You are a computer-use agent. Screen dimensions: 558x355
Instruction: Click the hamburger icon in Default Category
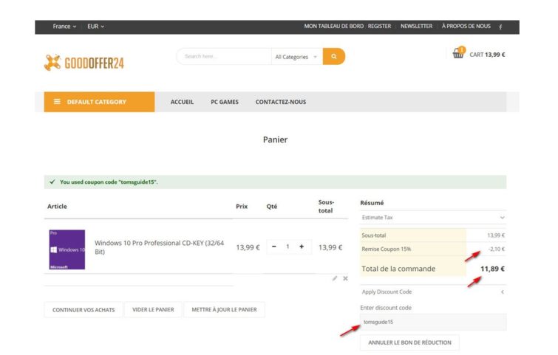[57, 102]
